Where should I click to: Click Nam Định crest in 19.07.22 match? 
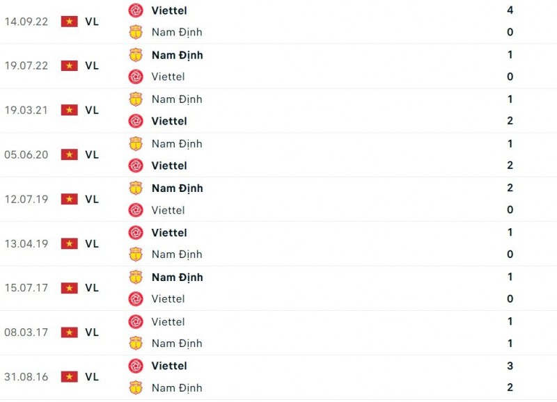[136, 55]
